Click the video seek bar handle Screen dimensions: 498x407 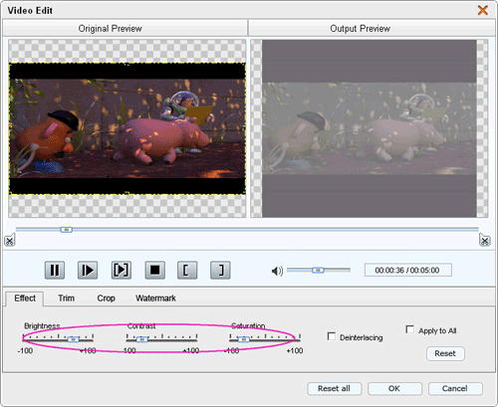[x=67, y=230]
